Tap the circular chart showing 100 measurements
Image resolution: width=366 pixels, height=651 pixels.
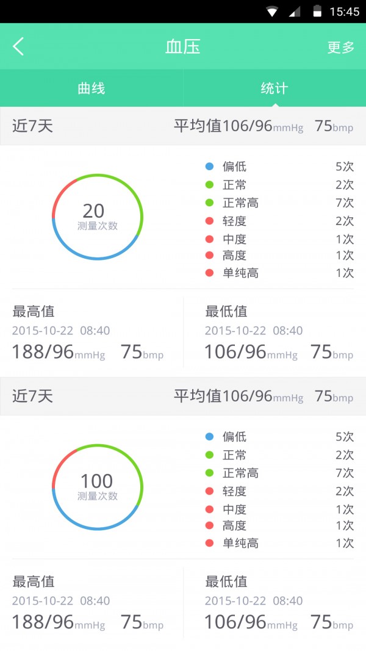98,487
